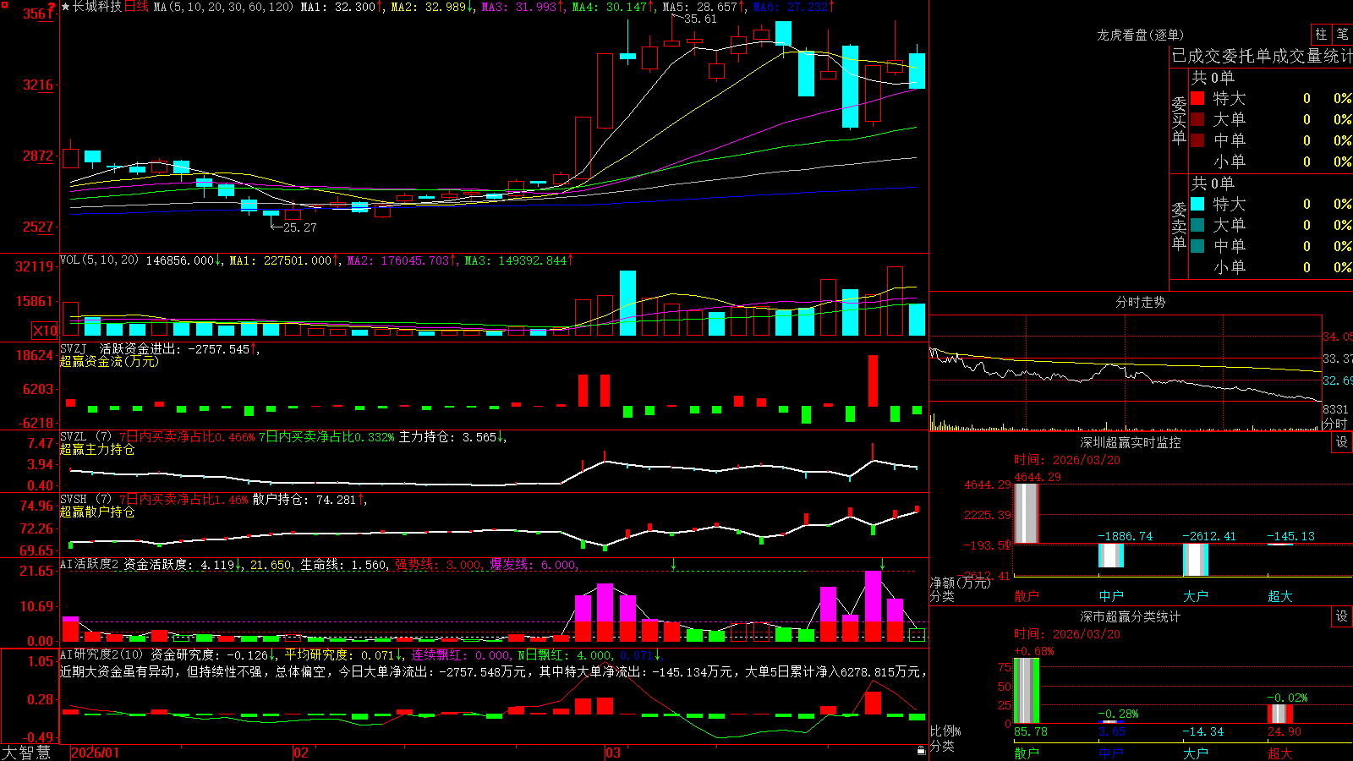Click the X10 volume multiplier box

click(x=45, y=331)
